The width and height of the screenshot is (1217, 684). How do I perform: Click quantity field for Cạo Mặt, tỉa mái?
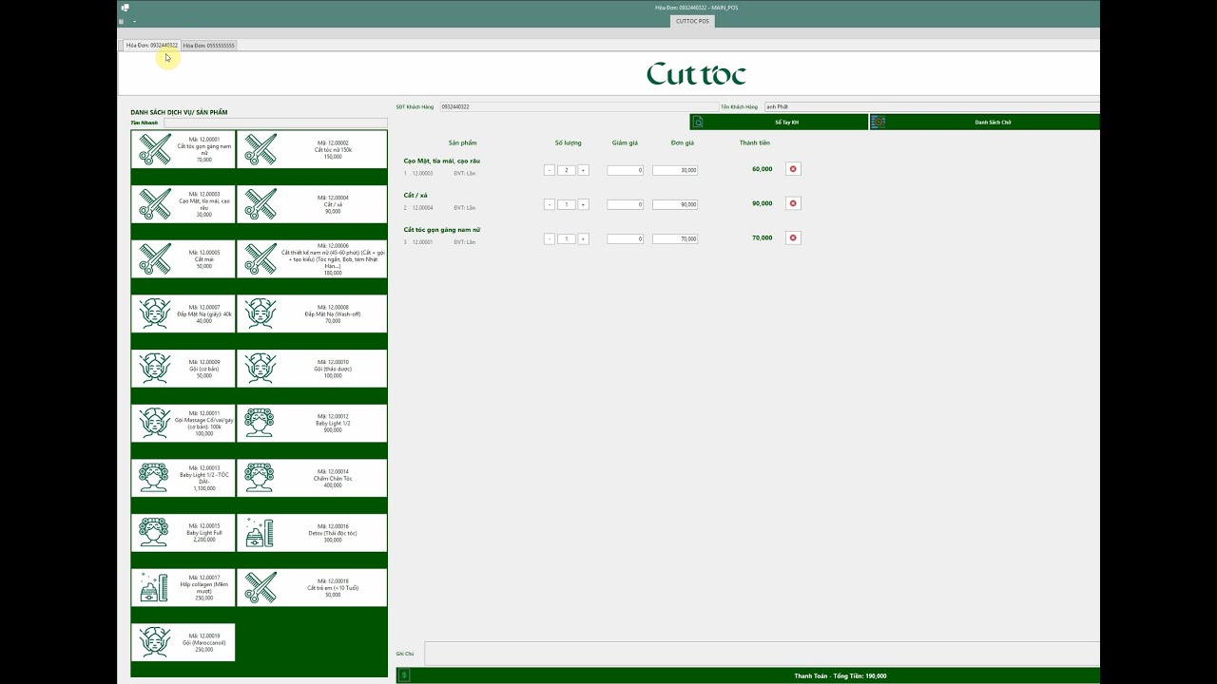[x=567, y=170]
